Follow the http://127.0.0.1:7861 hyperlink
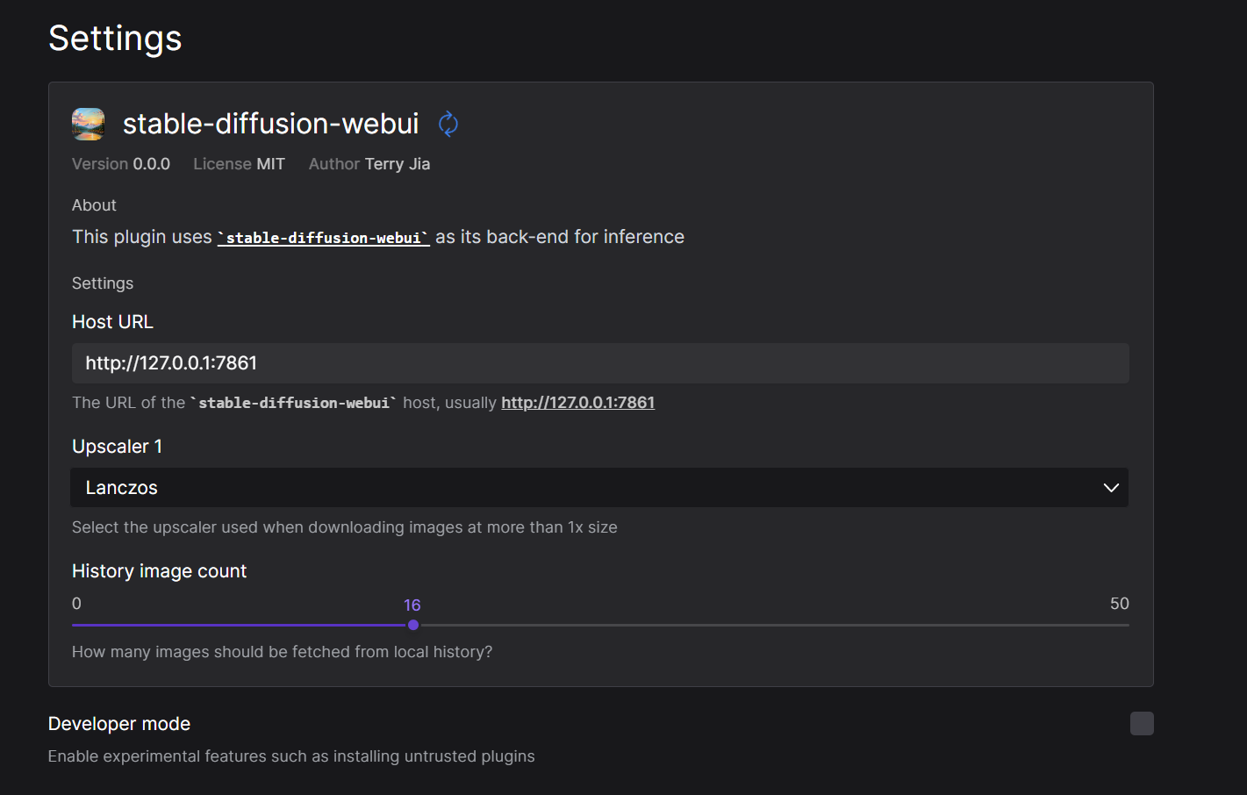The width and height of the screenshot is (1247, 795). click(577, 402)
